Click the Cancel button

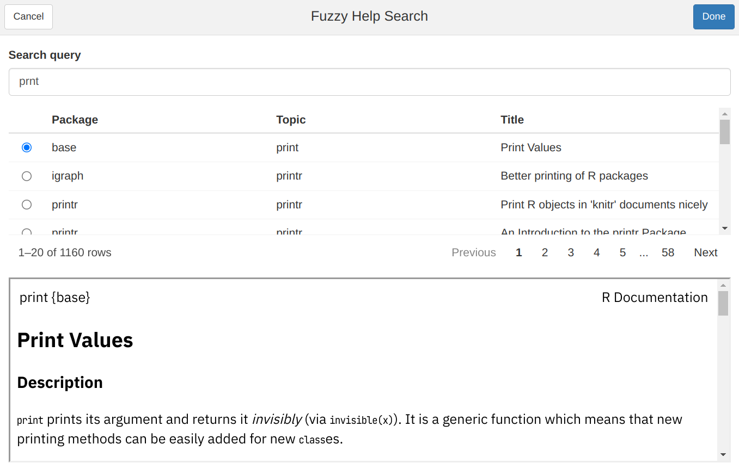[28, 16]
